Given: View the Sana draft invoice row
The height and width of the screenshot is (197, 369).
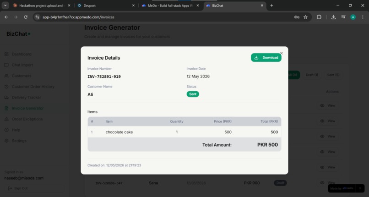Looking at the screenshot, I should coord(328,183).
